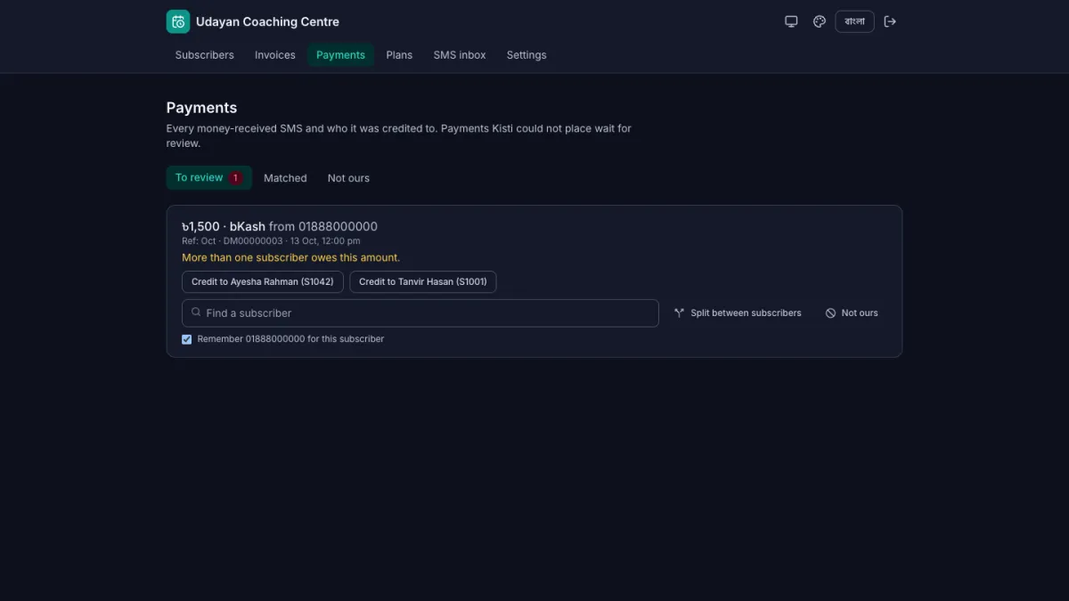Choose Split between subscribers
The height and width of the screenshot is (601, 1069).
(738, 313)
